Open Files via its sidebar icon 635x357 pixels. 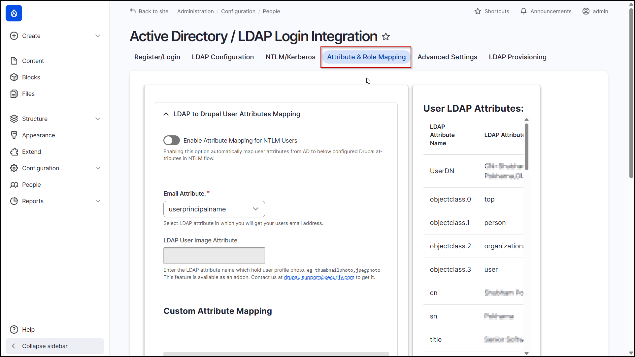coord(14,94)
